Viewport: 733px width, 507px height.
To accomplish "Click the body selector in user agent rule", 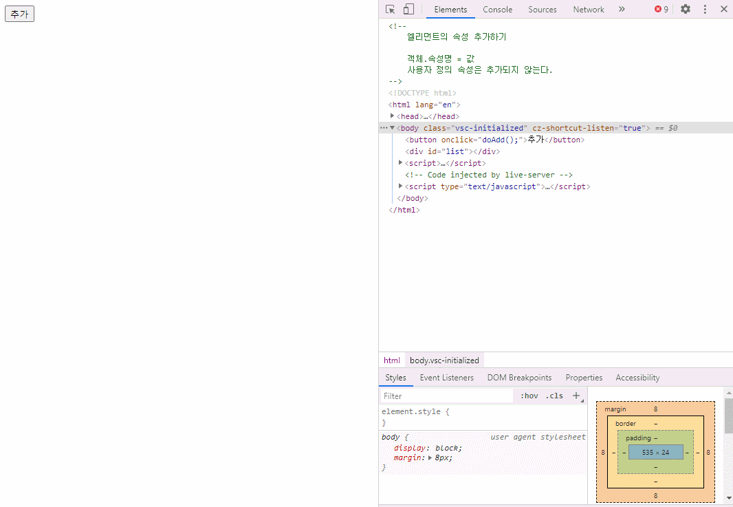I will click(391, 437).
